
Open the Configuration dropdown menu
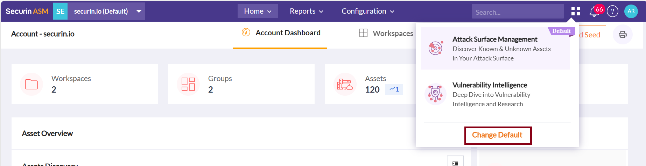click(x=368, y=11)
